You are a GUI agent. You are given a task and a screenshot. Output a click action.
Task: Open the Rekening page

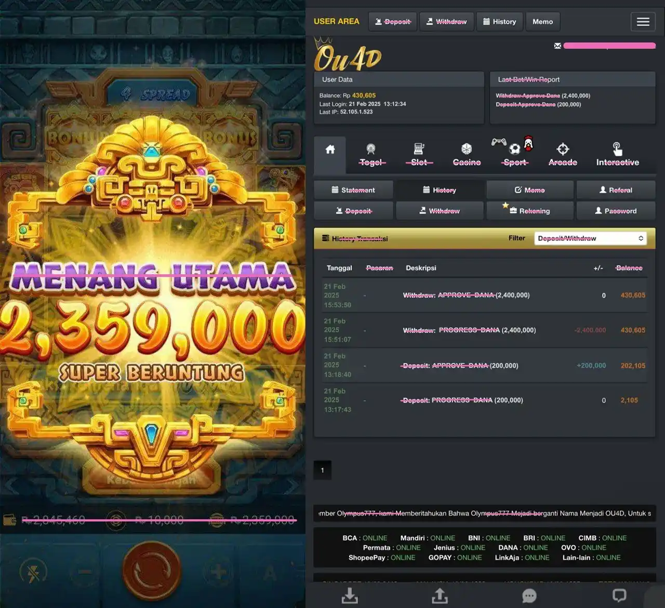pyautogui.click(x=530, y=211)
